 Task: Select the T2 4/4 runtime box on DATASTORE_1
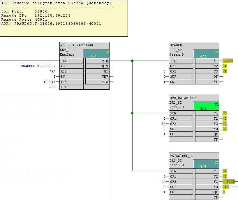click(x=206, y=164)
